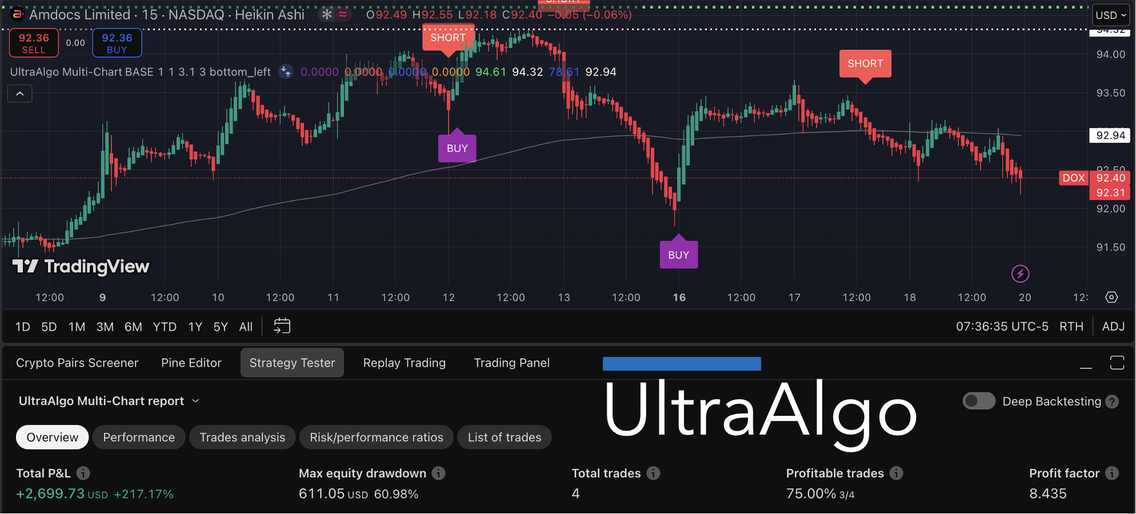
Task: Click the +2,699.73 Total P&L value
Action: 50,493
